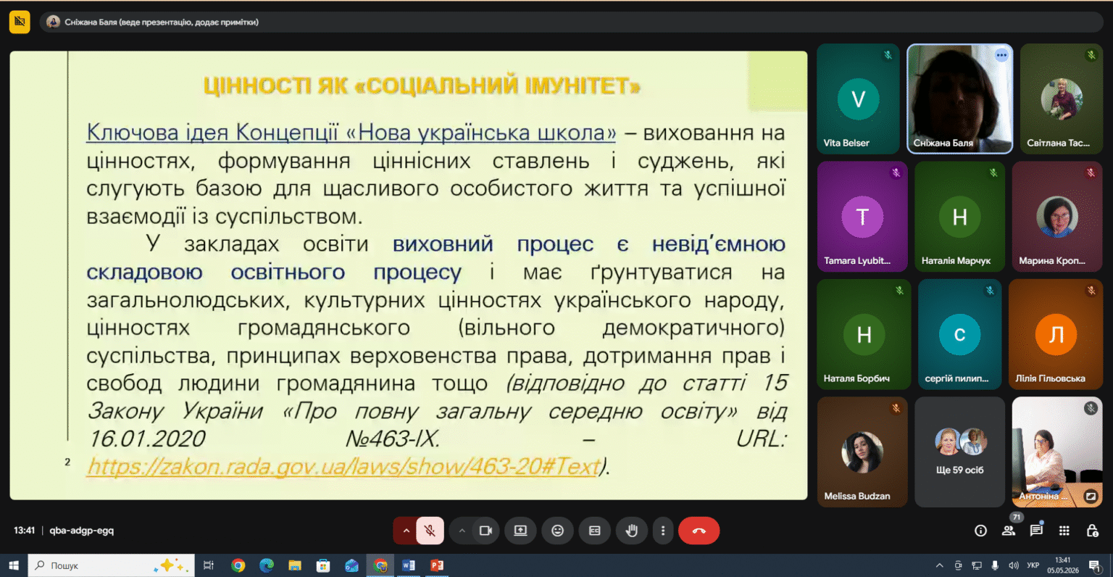Image resolution: width=1113 pixels, height=577 pixels.
Task: Start screen presentation button
Action: click(520, 531)
